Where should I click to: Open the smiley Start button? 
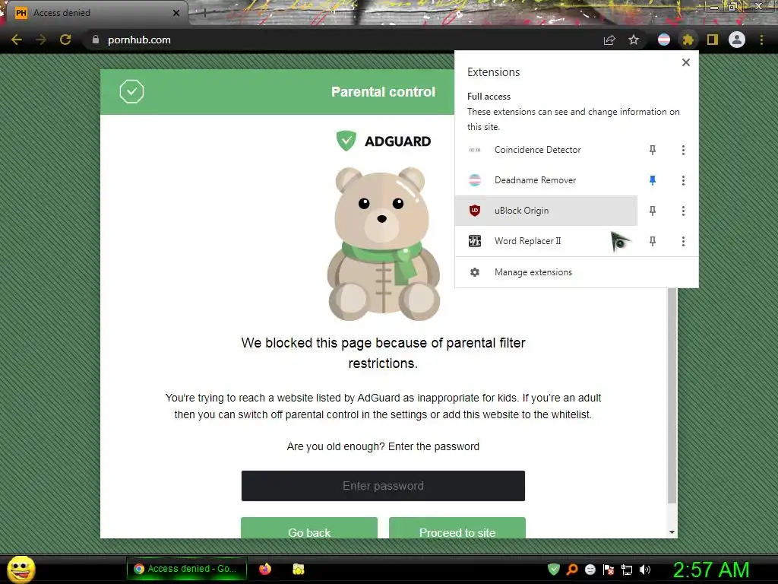tap(21, 569)
